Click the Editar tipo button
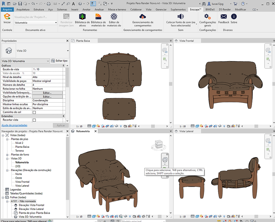This screenshot has width=275, height=222. (59, 61)
